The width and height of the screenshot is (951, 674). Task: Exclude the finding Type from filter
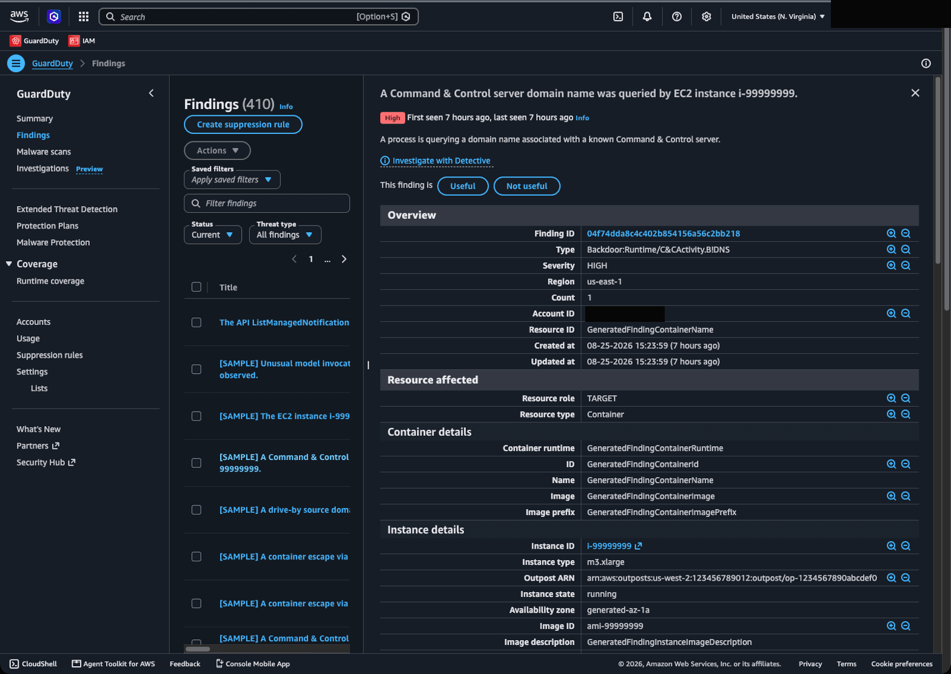(906, 249)
